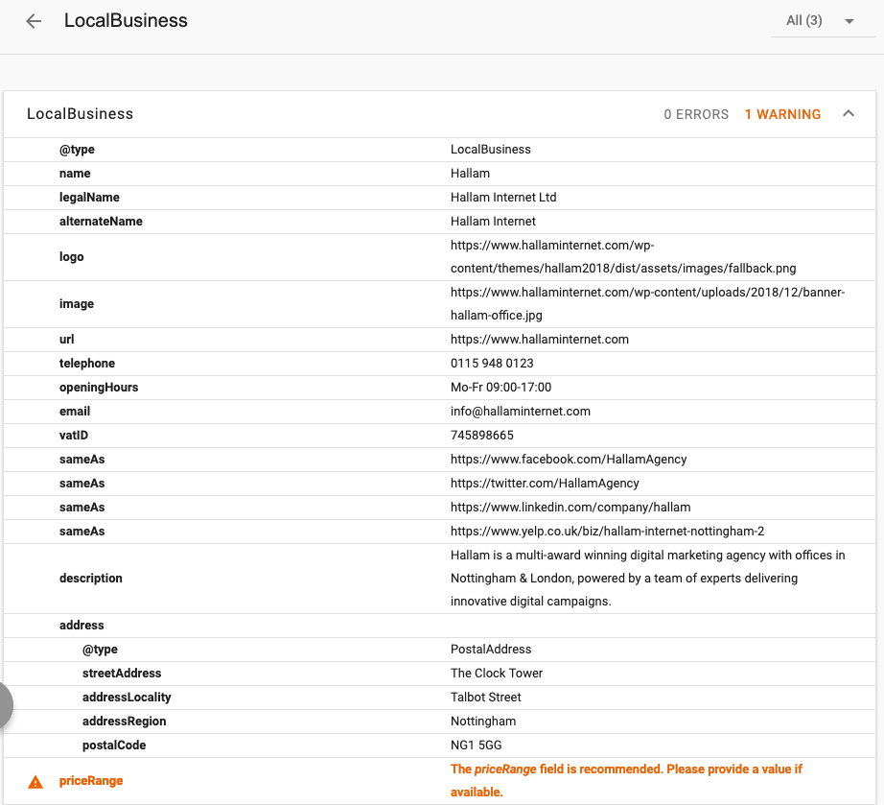Click the LocalBusiness card header title
Image resolution: width=884 pixels, height=805 pixels.
tap(80, 114)
